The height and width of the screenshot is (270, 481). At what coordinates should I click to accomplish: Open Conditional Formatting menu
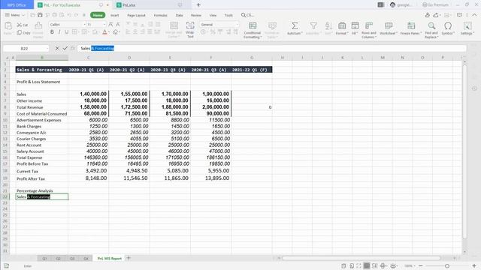coord(253,30)
